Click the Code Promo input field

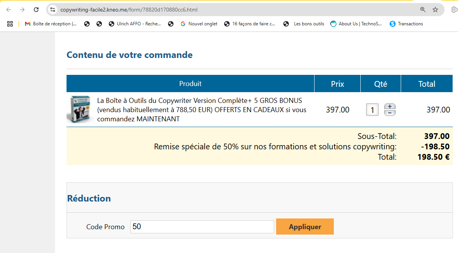coord(202,227)
